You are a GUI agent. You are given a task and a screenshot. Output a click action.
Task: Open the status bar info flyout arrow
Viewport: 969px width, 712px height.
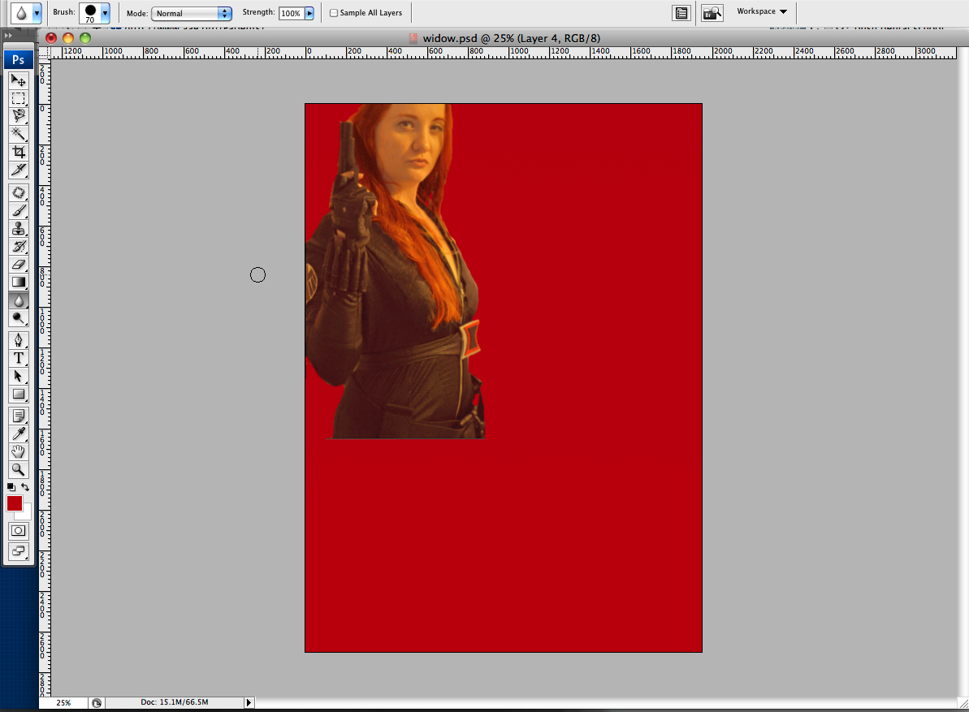click(x=249, y=703)
